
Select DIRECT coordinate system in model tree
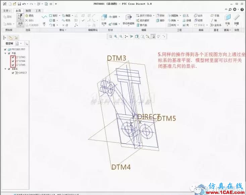point(21,73)
